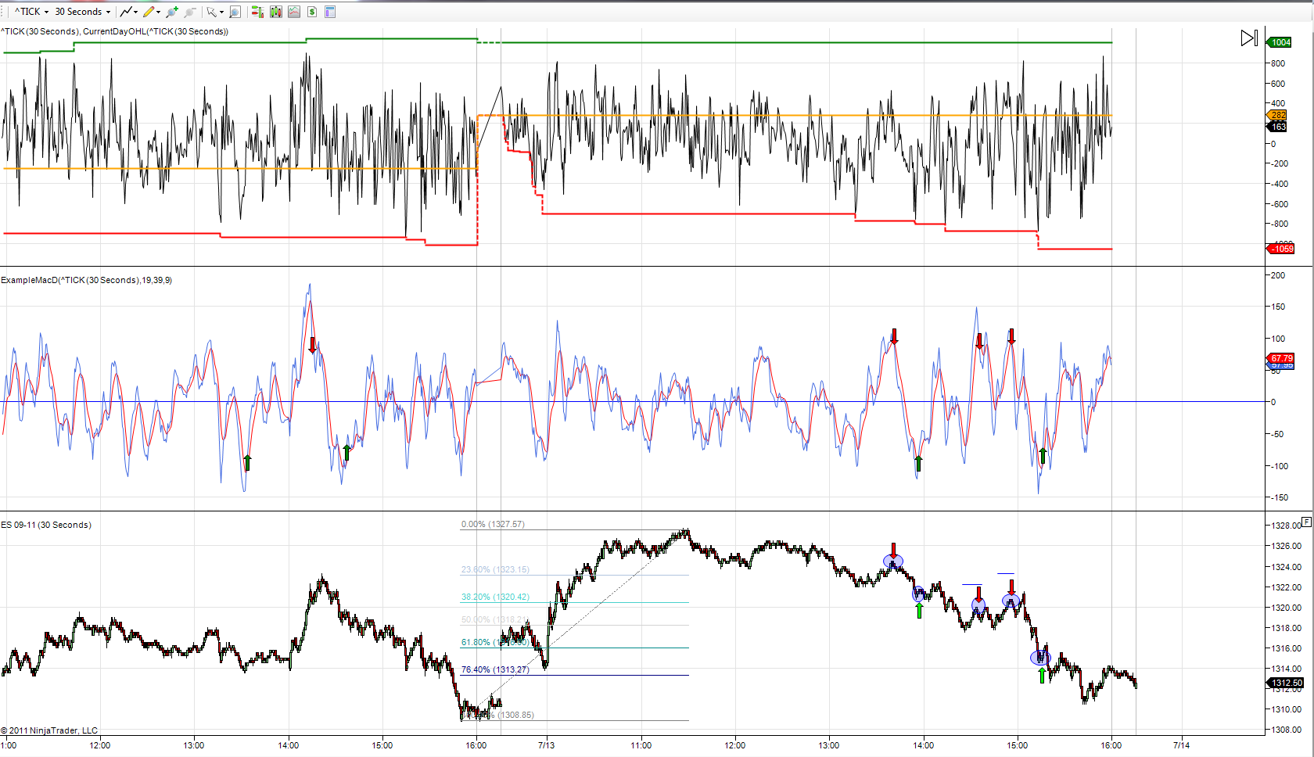Screen dimensions: 1314x757
Task: Select the 76.40% (1313.27) Fibonacci label
Action: (x=495, y=669)
